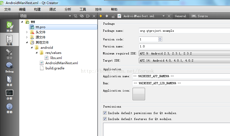Open the 工具 menu
The width and height of the screenshot is (230, 136).
83,9
